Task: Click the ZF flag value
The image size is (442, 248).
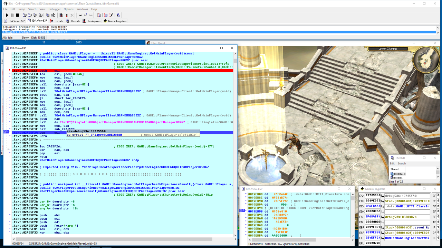Action: (438, 211)
